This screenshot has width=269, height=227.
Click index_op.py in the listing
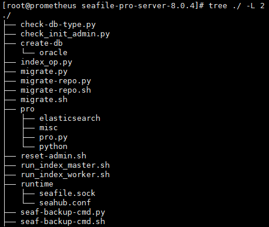coord(46,62)
